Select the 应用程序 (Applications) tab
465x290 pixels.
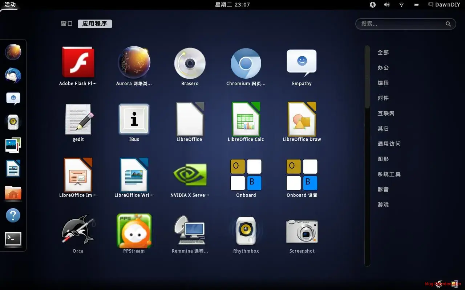[94, 24]
